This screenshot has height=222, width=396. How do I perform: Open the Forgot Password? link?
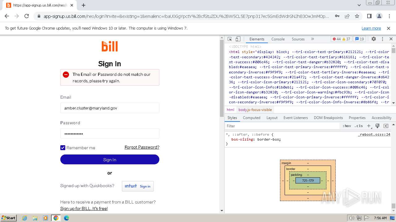[142, 147]
